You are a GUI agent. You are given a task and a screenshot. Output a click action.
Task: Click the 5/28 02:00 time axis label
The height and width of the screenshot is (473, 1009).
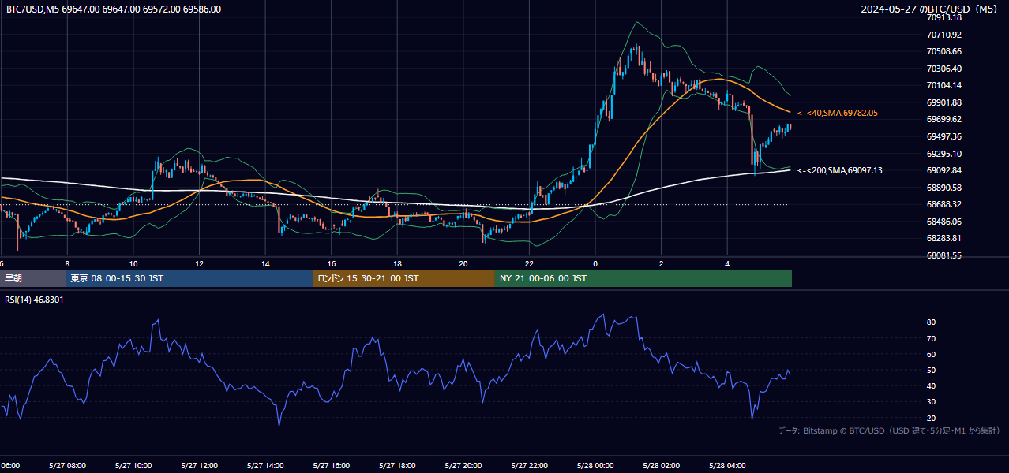click(x=661, y=466)
